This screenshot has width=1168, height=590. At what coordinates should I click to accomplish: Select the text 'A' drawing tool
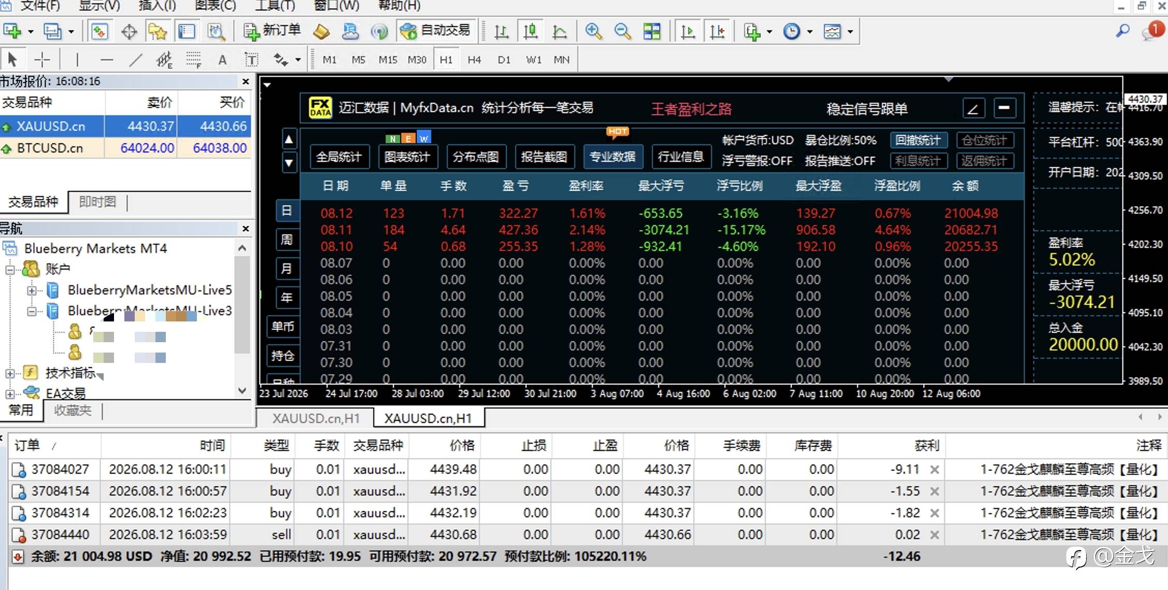click(x=222, y=60)
